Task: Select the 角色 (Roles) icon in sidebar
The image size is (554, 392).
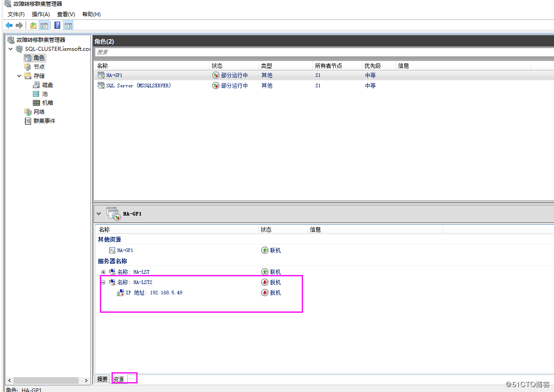Action: click(x=36, y=58)
